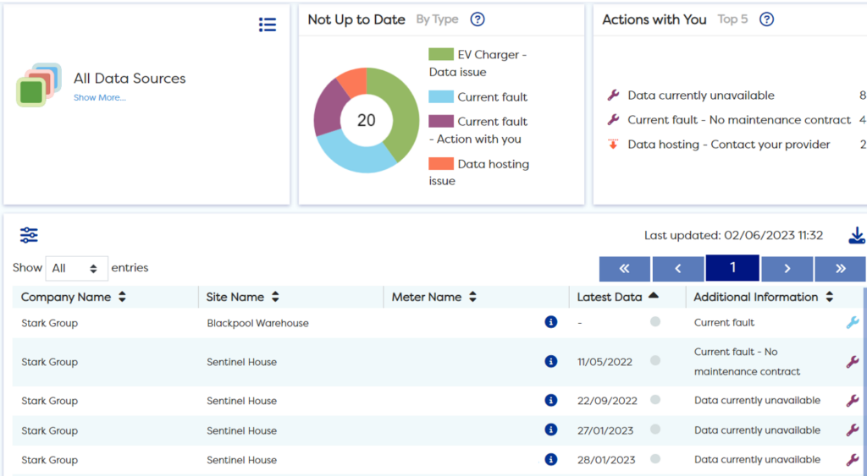
Task: Click status dot in 27/01/2023 row
Action: 655,429
